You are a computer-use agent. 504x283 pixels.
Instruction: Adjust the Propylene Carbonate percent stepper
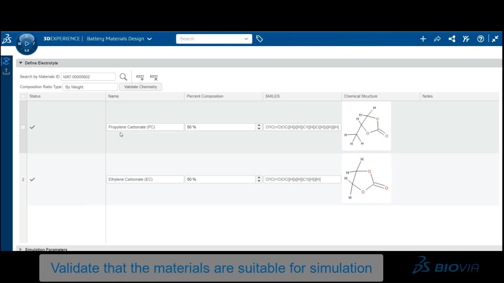[x=259, y=127]
